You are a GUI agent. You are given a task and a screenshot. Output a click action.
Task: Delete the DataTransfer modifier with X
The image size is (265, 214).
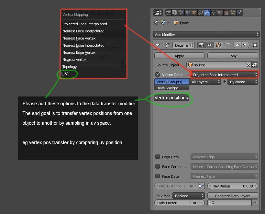[x=255, y=45]
